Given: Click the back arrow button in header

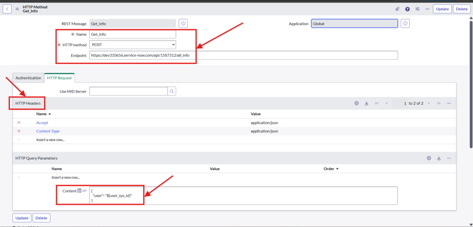Looking at the screenshot, I should click(7, 9).
